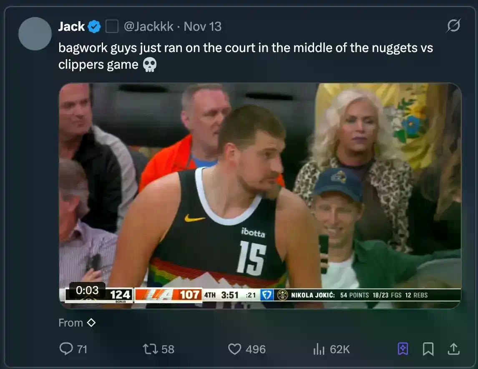
Task: View analytics showing 62K views
Action: coord(319,349)
